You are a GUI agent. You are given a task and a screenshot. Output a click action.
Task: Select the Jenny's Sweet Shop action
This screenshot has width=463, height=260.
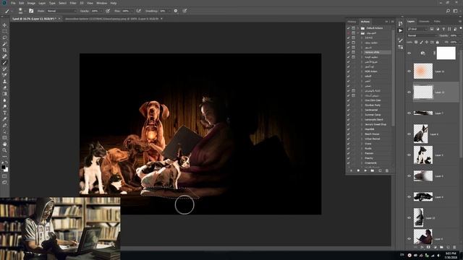click(375, 124)
